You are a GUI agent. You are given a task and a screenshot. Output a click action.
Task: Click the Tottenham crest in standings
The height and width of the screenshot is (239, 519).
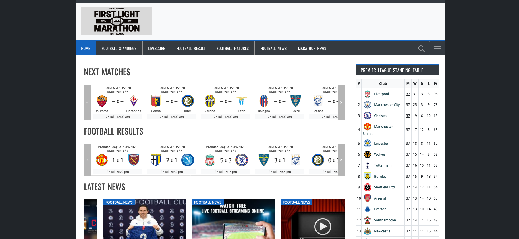(368, 165)
